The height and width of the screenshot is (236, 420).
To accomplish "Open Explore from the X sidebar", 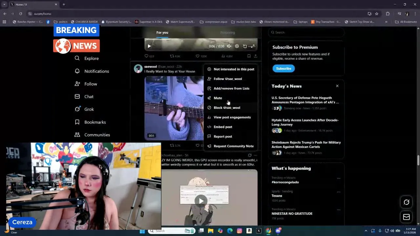I will (87, 58).
